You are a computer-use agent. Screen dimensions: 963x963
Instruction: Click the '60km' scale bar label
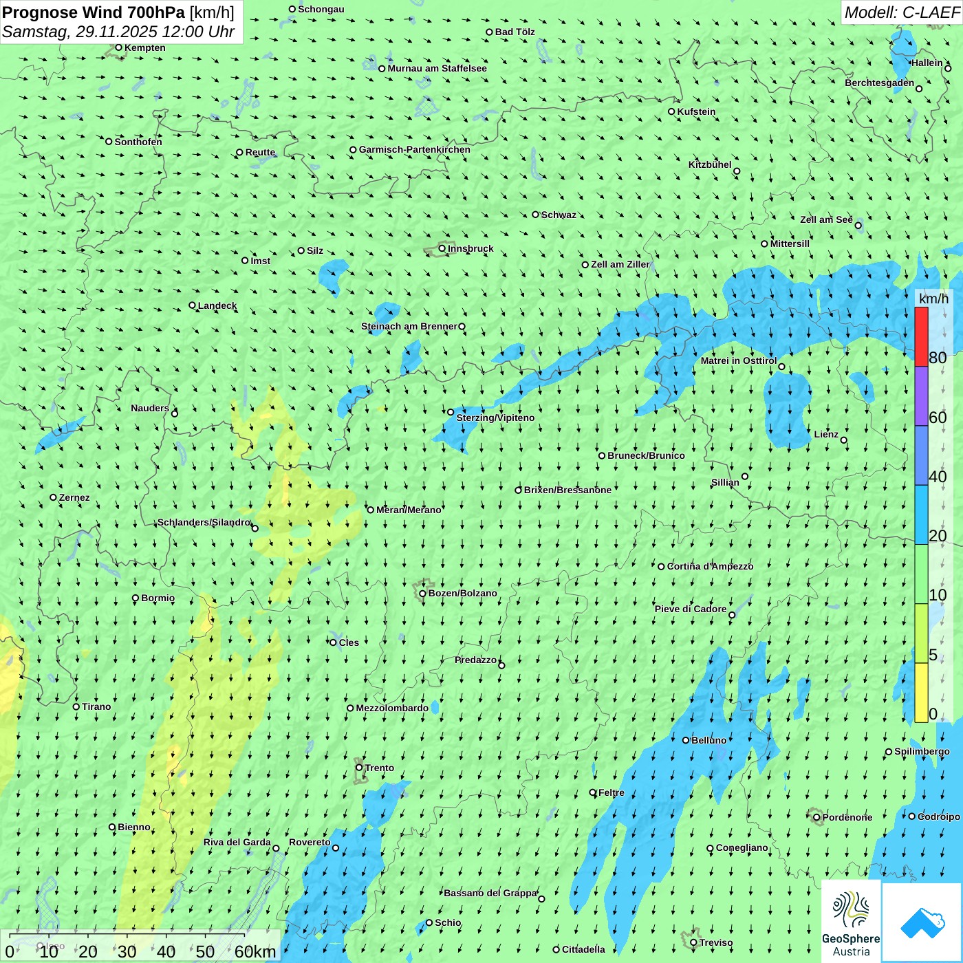(255, 952)
